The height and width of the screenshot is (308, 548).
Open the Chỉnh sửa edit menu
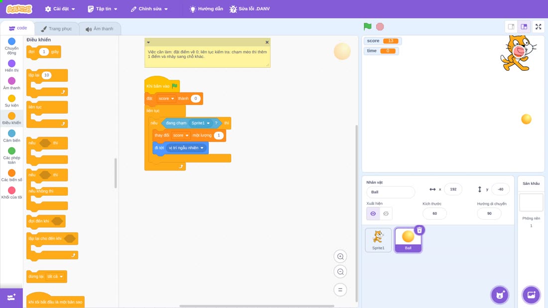[x=149, y=9]
